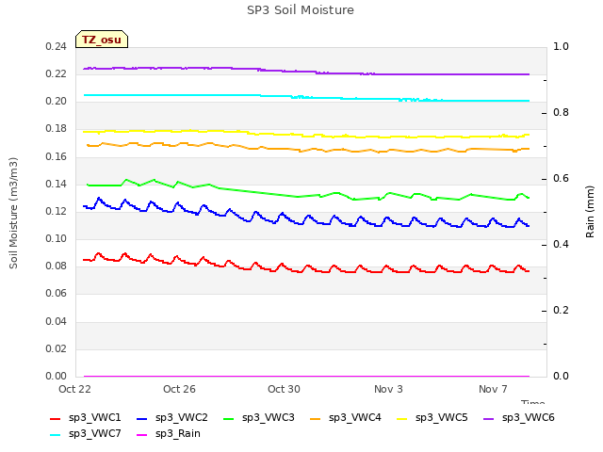603x452 pixels.
Task: Toggle the sp3_VWC5 legend entry
Action: [x=432, y=417]
